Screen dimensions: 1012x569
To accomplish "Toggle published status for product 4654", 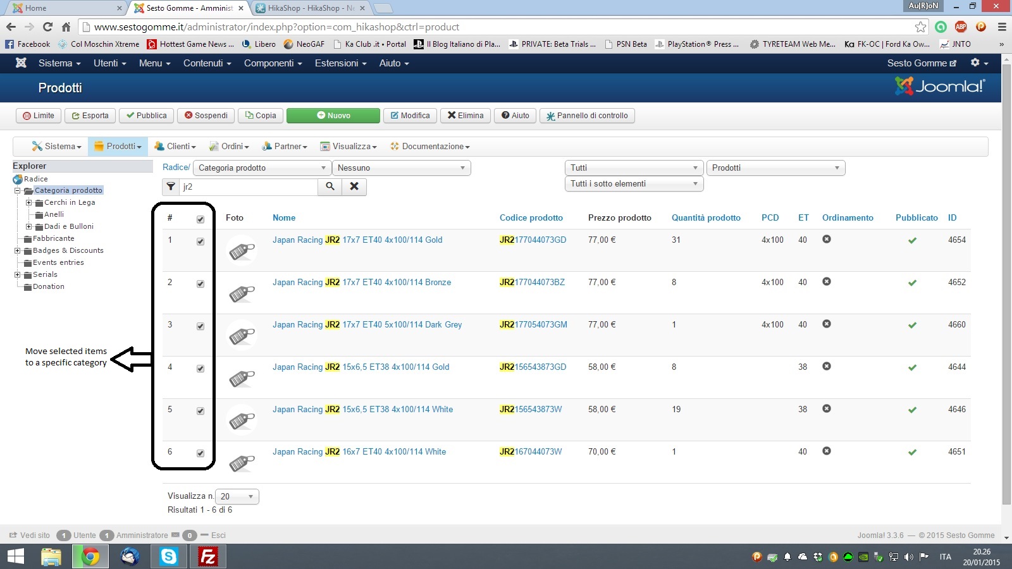I will coord(912,240).
